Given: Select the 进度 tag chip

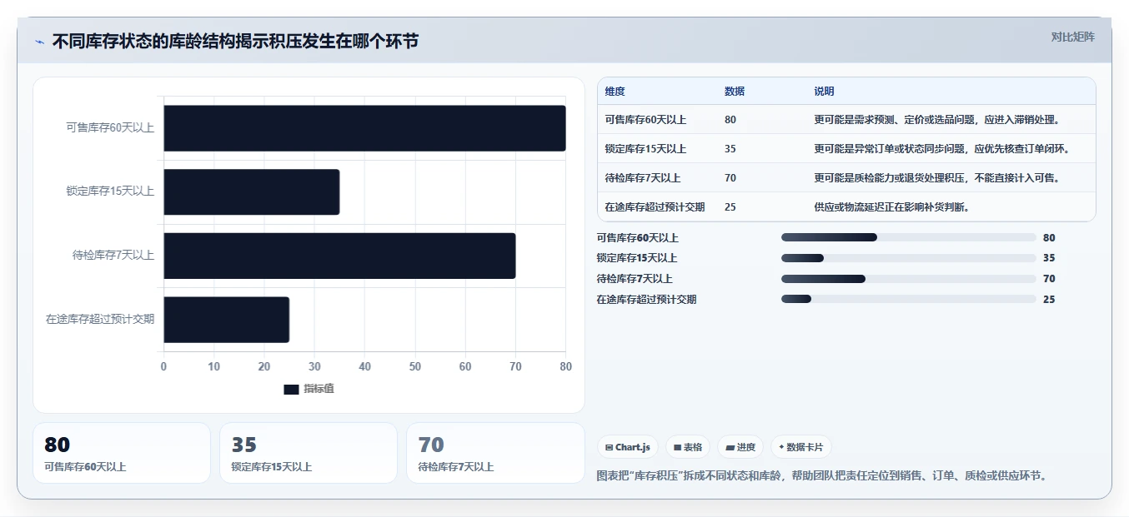Looking at the screenshot, I should pyautogui.click(x=740, y=447).
